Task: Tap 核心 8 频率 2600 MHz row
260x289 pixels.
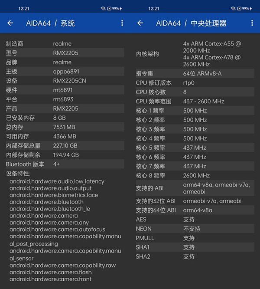Action: tap(195, 175)
